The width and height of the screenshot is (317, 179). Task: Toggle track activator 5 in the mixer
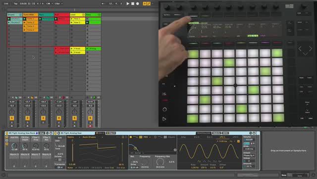(x=74, y=118)
